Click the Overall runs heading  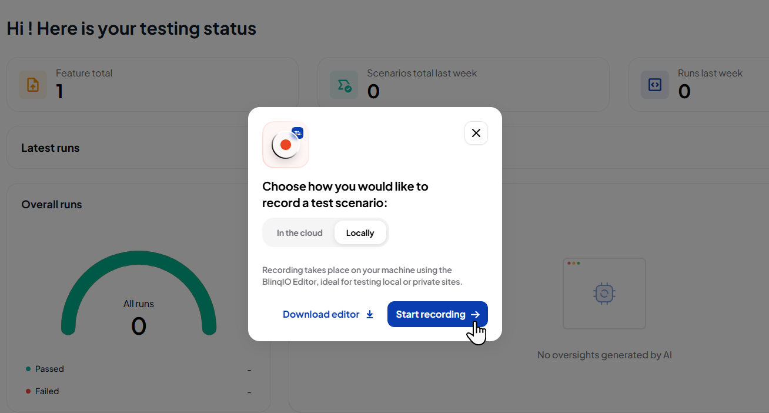[52, 205]
